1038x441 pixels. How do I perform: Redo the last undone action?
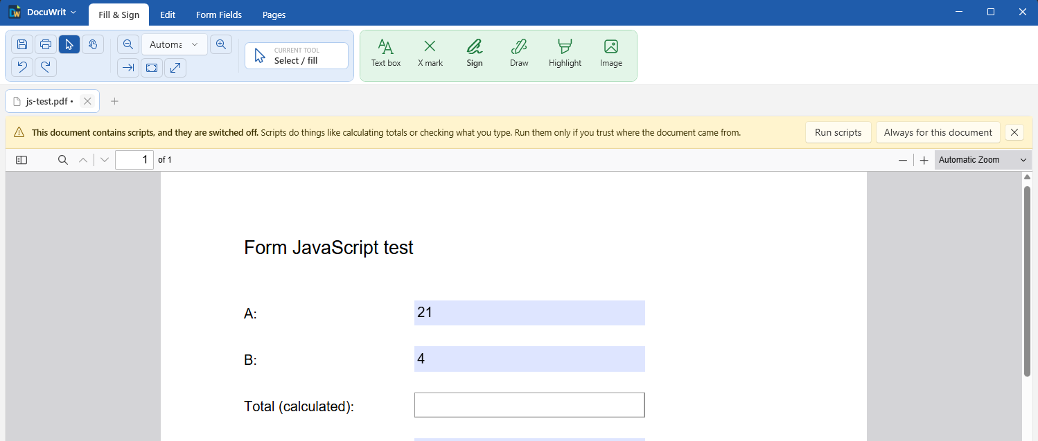46,67
